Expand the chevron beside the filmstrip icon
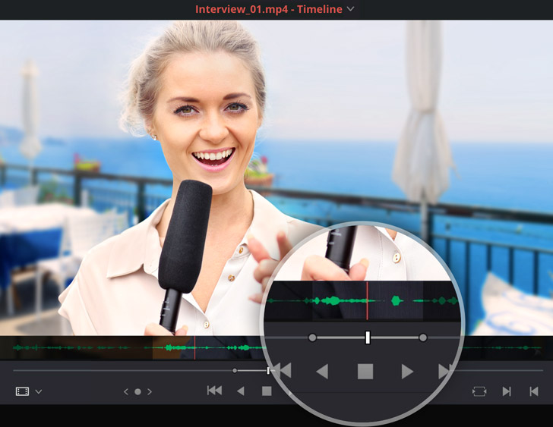Image resolution: width=553 pixels, height=427 pixels. 39,392
